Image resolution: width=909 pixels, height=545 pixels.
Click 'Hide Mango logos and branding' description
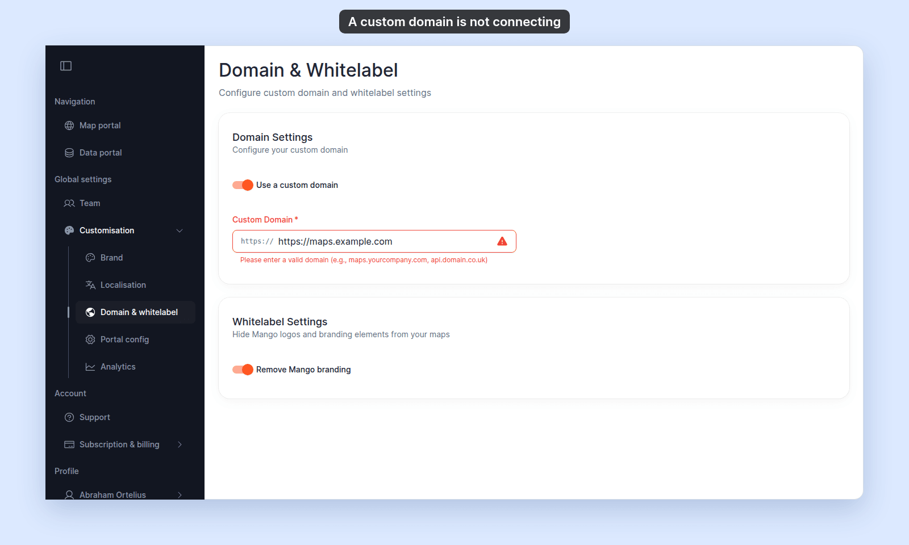pyautogui.click(x=341, y=334)
